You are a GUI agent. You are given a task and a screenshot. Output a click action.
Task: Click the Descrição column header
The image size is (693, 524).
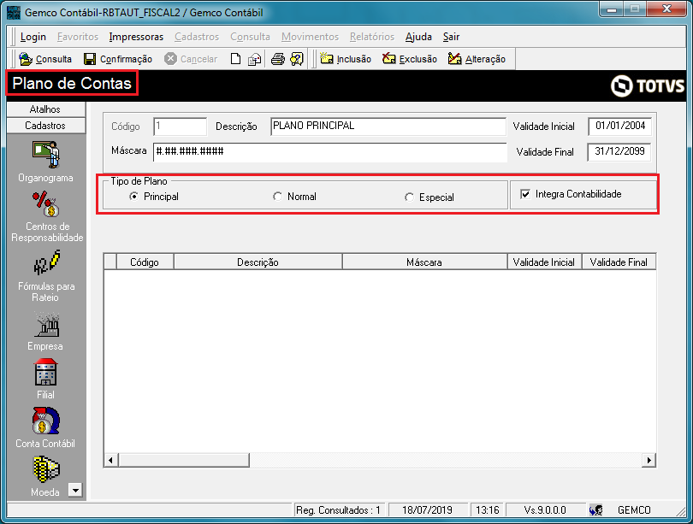point(258,262)
